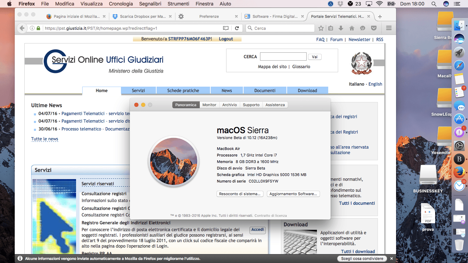468x263 pixels.
Task: Open Spotlight search in menu bar
Action: (x=434, y=4)
